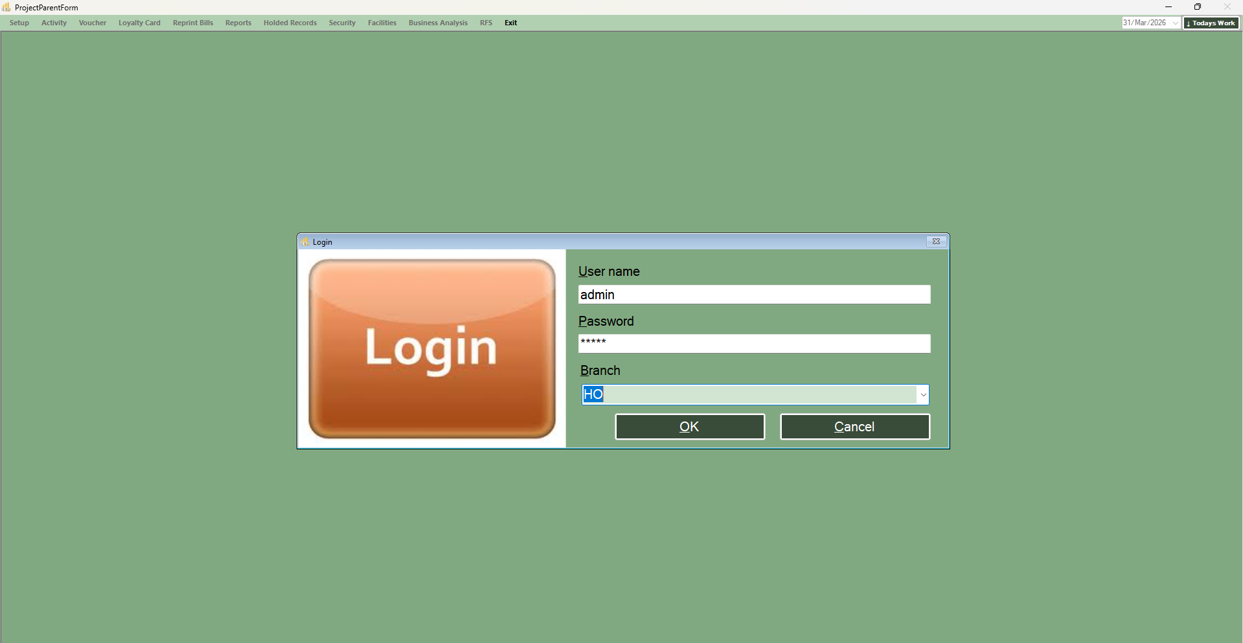Restore down the ProjectParentForm window
1243x643 pixels.
pyautogui.click(x=1198, y=7)
